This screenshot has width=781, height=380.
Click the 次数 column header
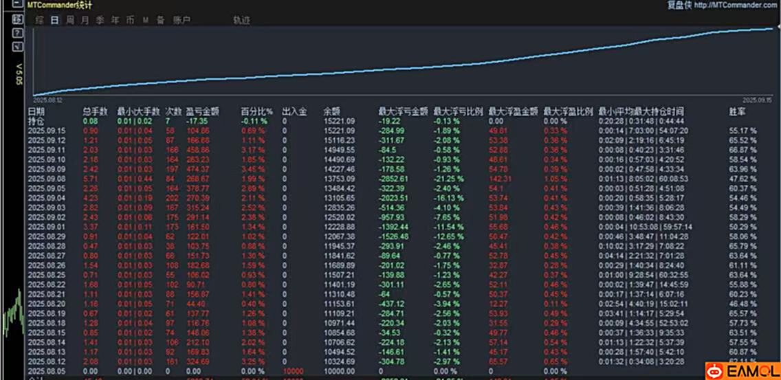tap(173, 111)
